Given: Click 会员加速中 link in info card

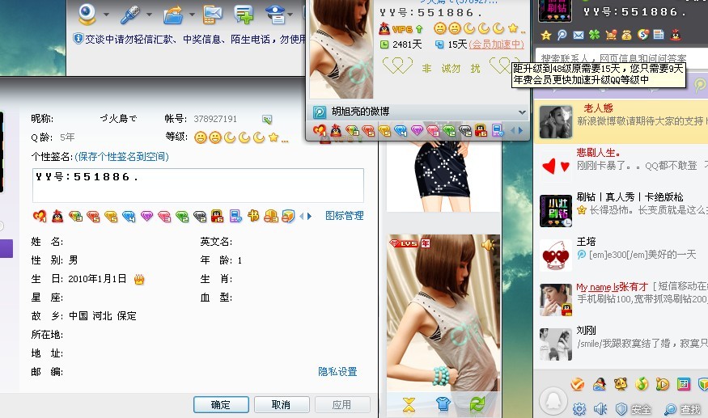Looking at the screenshot, I should [496, 44].
